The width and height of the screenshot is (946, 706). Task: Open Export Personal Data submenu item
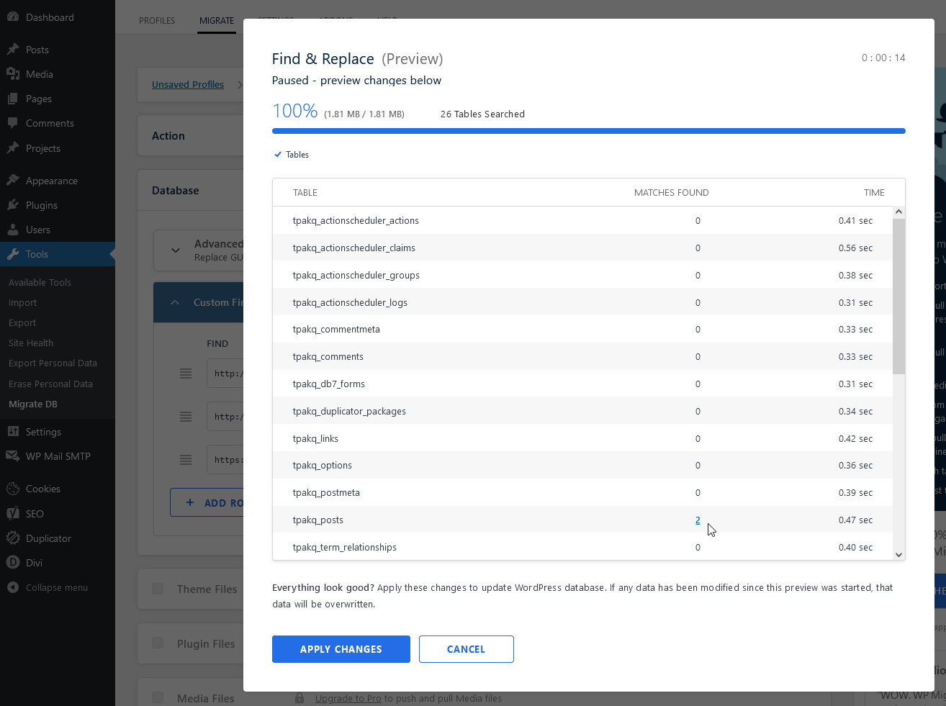pos(53,363)
